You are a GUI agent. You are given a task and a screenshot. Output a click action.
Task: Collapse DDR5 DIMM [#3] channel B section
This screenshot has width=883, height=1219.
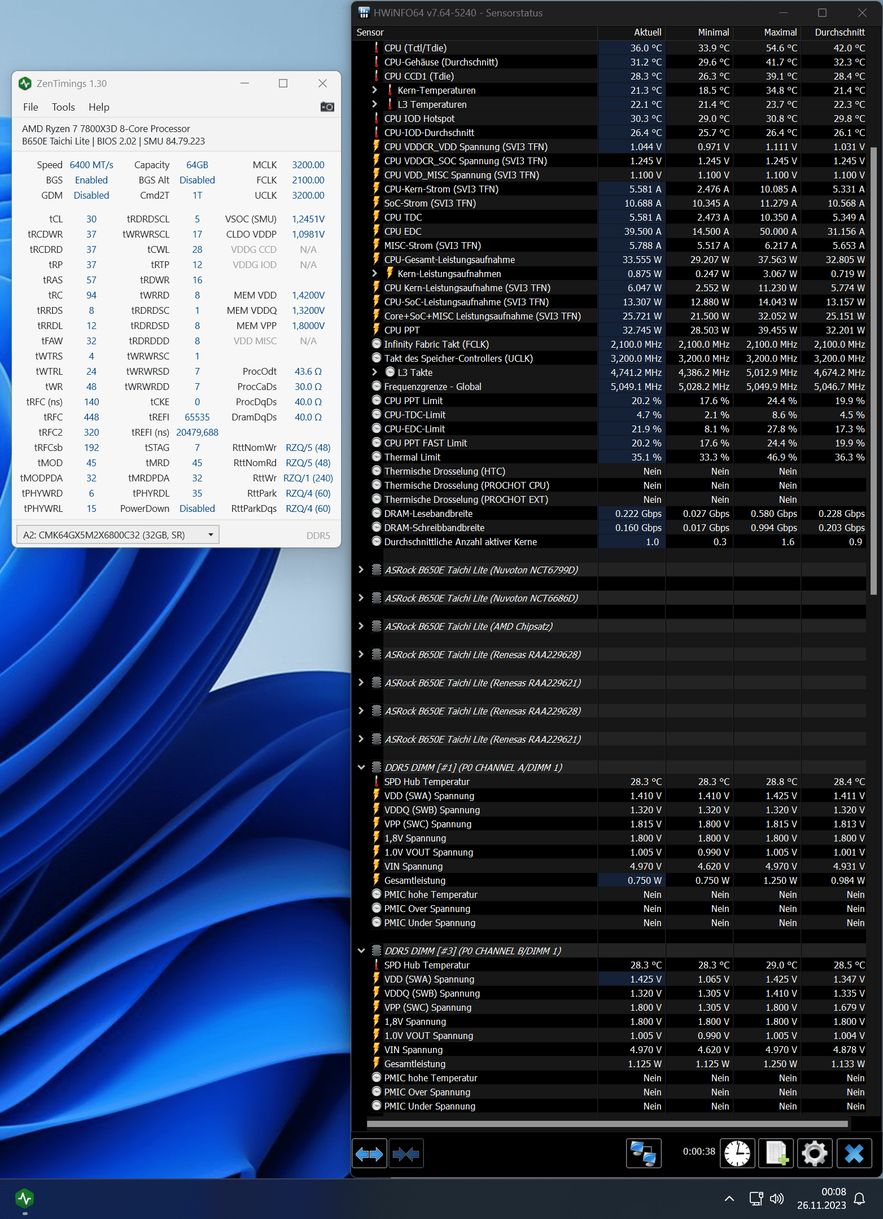(x=361, y=950)
